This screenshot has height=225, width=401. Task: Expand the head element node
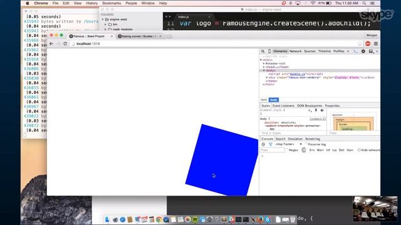point(264,67)
